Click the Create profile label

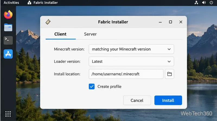click(x=110, y=87)
